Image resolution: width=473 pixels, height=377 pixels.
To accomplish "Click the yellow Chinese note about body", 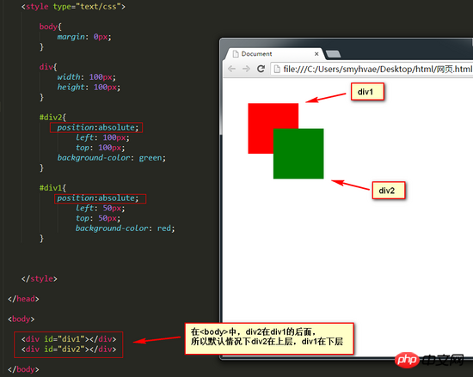I will [x=269, y=338].
